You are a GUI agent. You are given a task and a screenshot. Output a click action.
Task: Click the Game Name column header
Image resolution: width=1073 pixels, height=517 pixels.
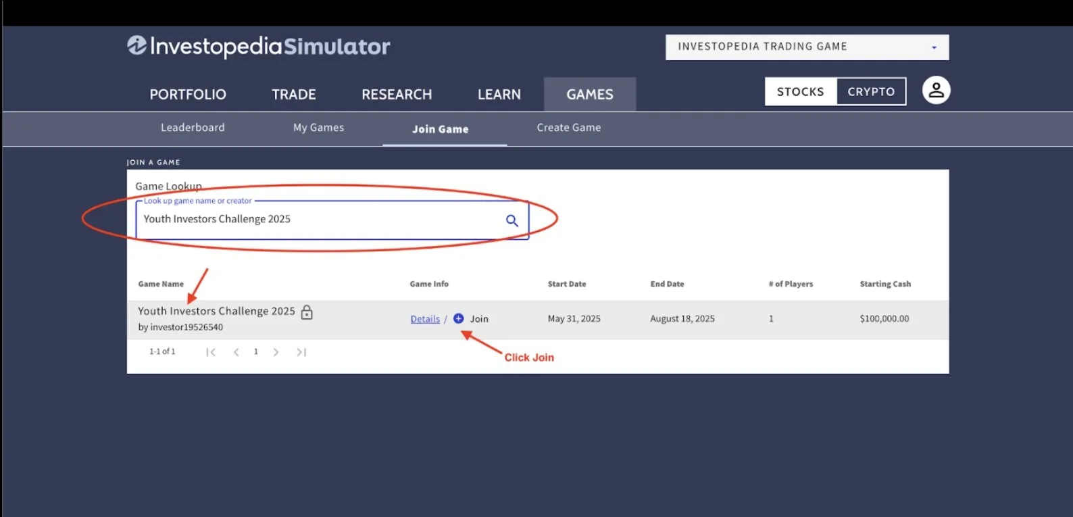(x=161, y=284)
